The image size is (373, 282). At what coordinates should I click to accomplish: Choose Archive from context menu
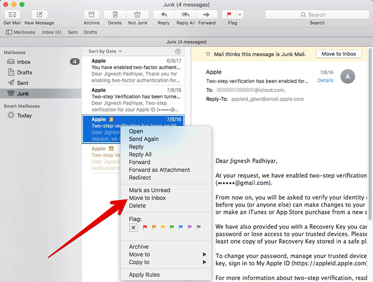[166, 246]
